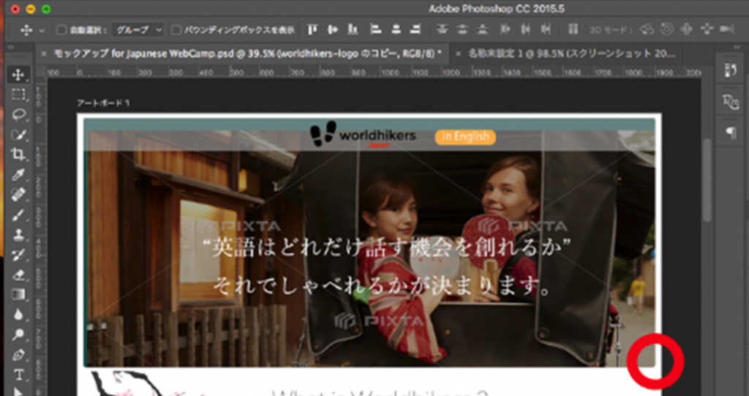The height and width of the screenshot is (396, 749).
Task: Click Distribute left edges icon
Action: point(505,29)
